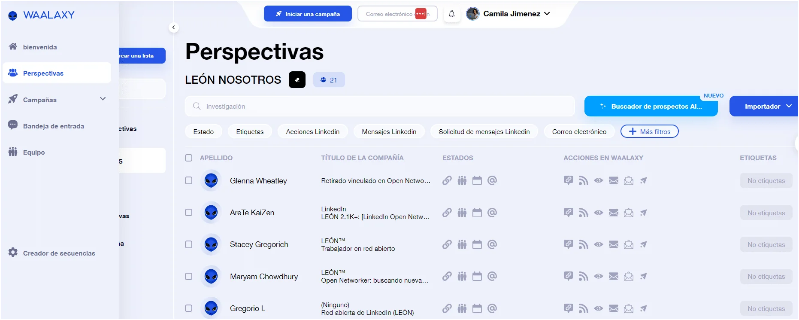Screen dimensions: 799x320
Task: Open Camila Jimenez profile picture
Action: [x=473, y=14]
